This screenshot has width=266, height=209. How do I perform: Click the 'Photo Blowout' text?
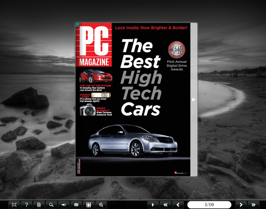coord(103,109)
